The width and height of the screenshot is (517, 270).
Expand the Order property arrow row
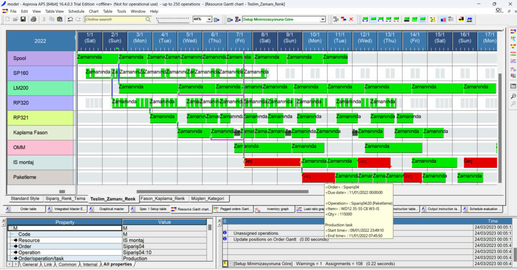16,246
